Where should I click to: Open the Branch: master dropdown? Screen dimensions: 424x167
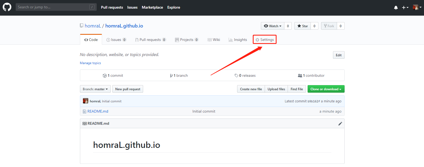[x=95, y=89]
